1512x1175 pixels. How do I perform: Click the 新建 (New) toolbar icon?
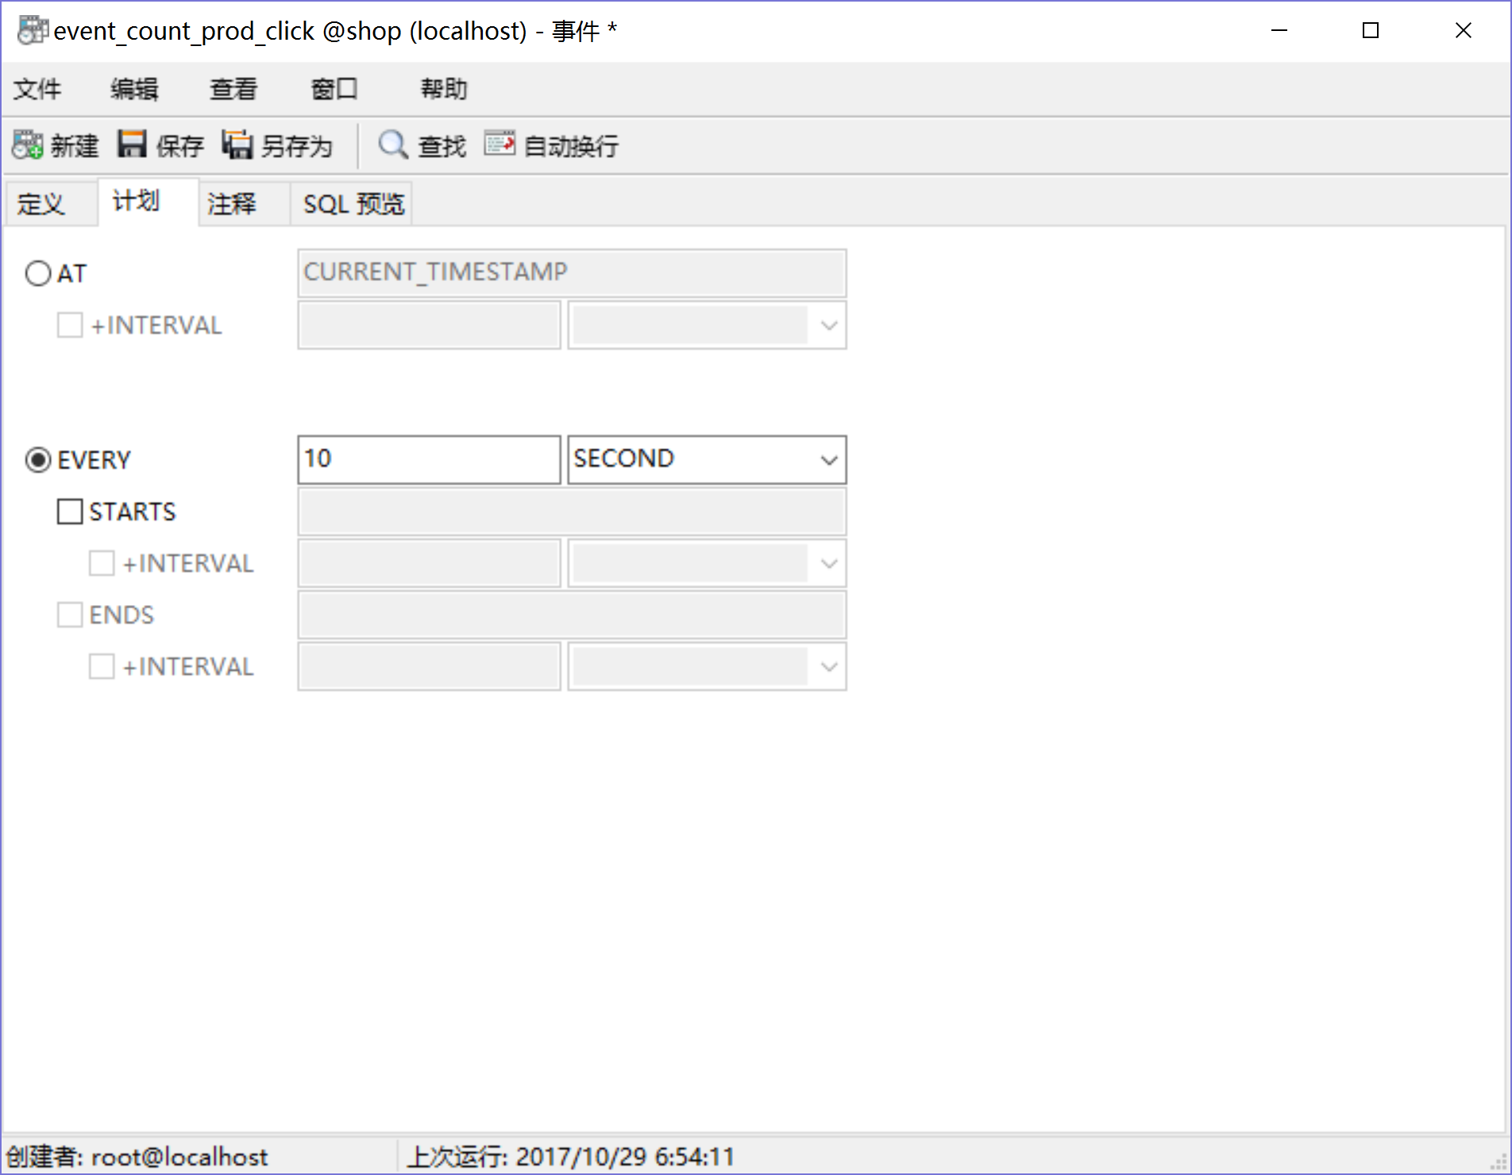tap(28, 145)
